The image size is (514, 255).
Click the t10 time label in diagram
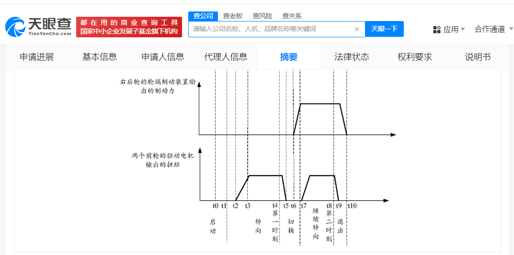click(353, 206)
